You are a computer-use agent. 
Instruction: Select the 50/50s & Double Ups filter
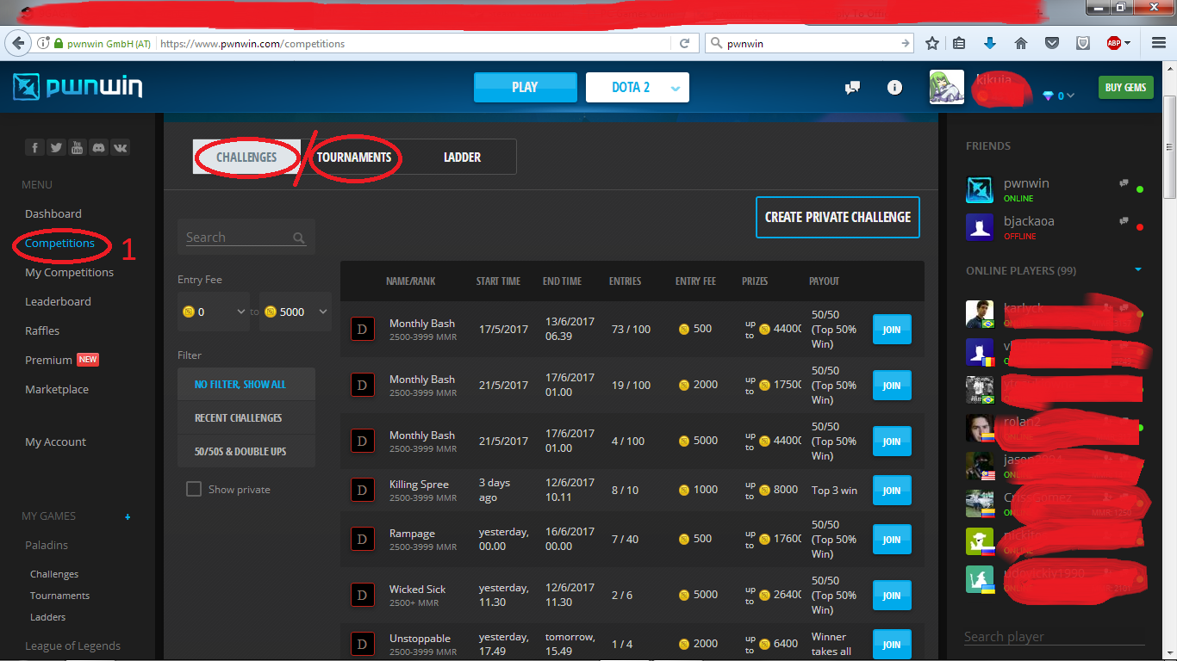coord(246,451)
